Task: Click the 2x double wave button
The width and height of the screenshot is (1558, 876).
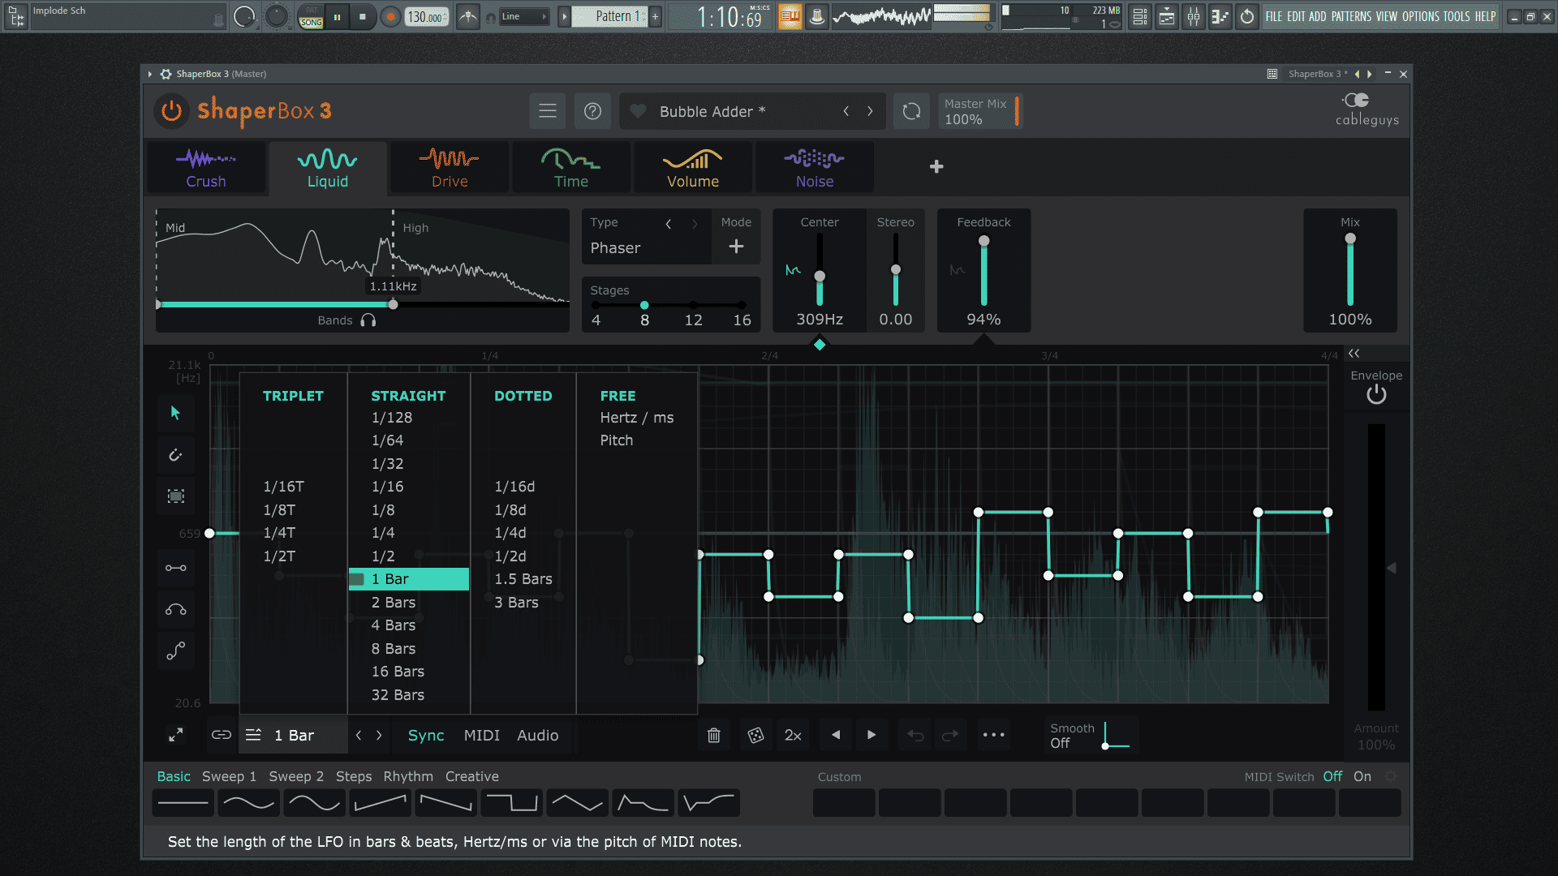Action: (x=793, y=735)
